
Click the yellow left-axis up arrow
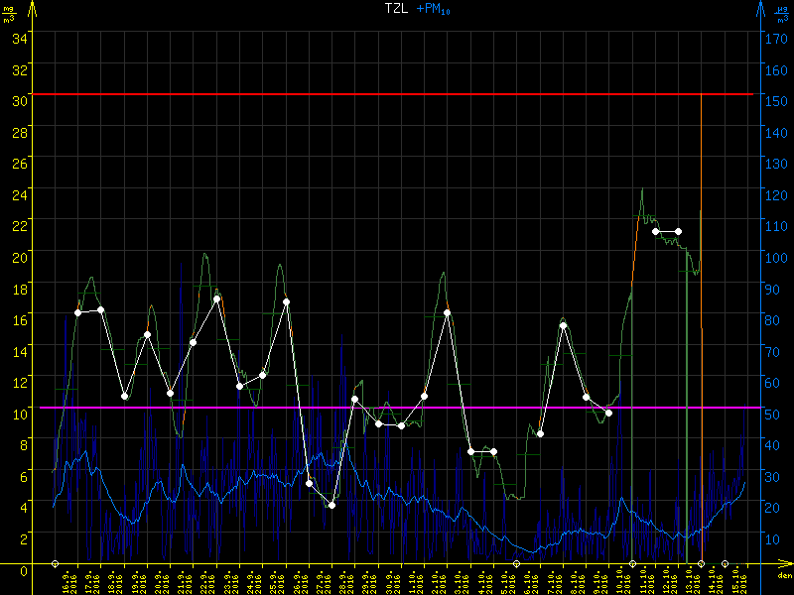(33, 9)
